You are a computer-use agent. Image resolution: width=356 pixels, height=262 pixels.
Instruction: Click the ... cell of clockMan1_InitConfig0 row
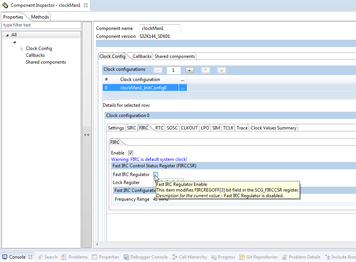pos(182,88)
